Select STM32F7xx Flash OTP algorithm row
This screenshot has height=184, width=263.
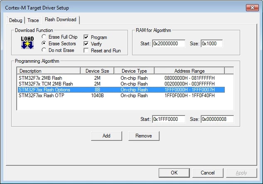[121, 96]
